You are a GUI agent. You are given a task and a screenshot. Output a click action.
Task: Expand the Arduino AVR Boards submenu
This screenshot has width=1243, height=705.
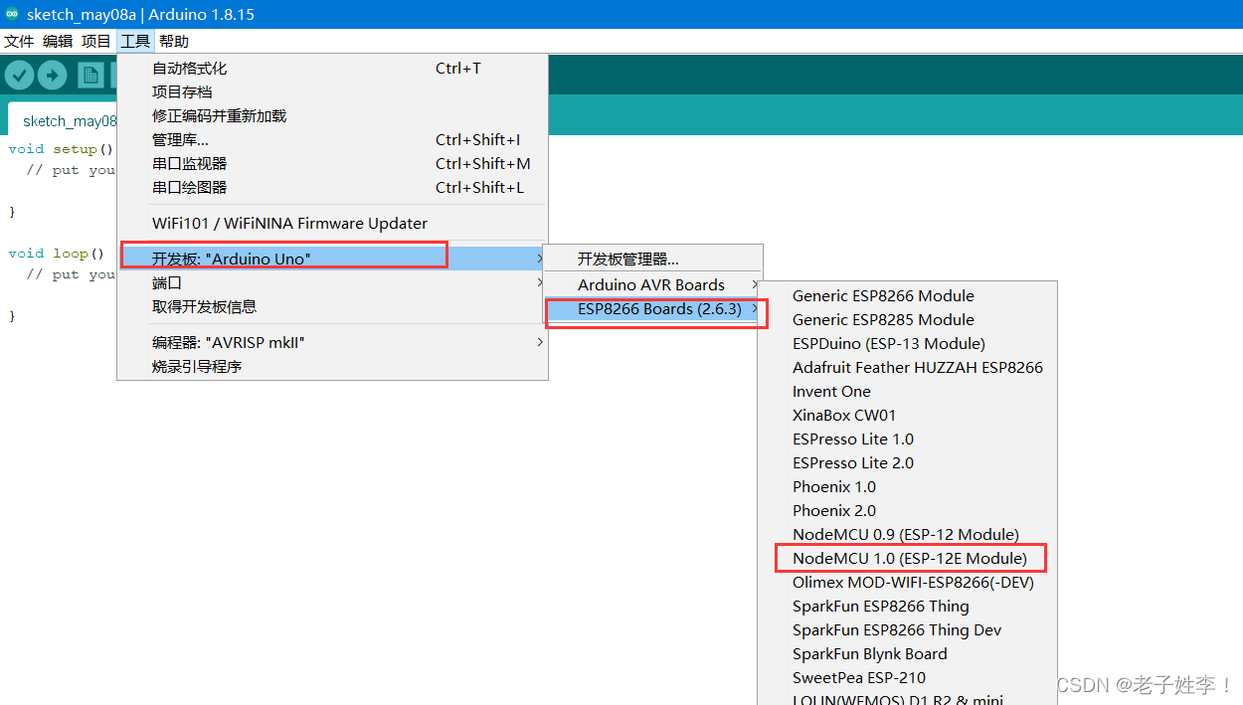[652, 284]
